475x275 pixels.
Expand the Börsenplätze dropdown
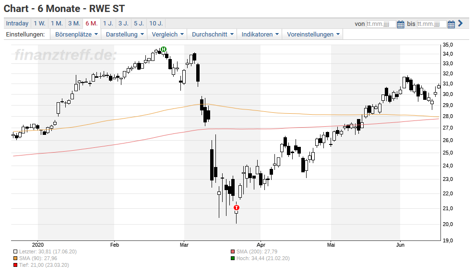click(76, 34)
